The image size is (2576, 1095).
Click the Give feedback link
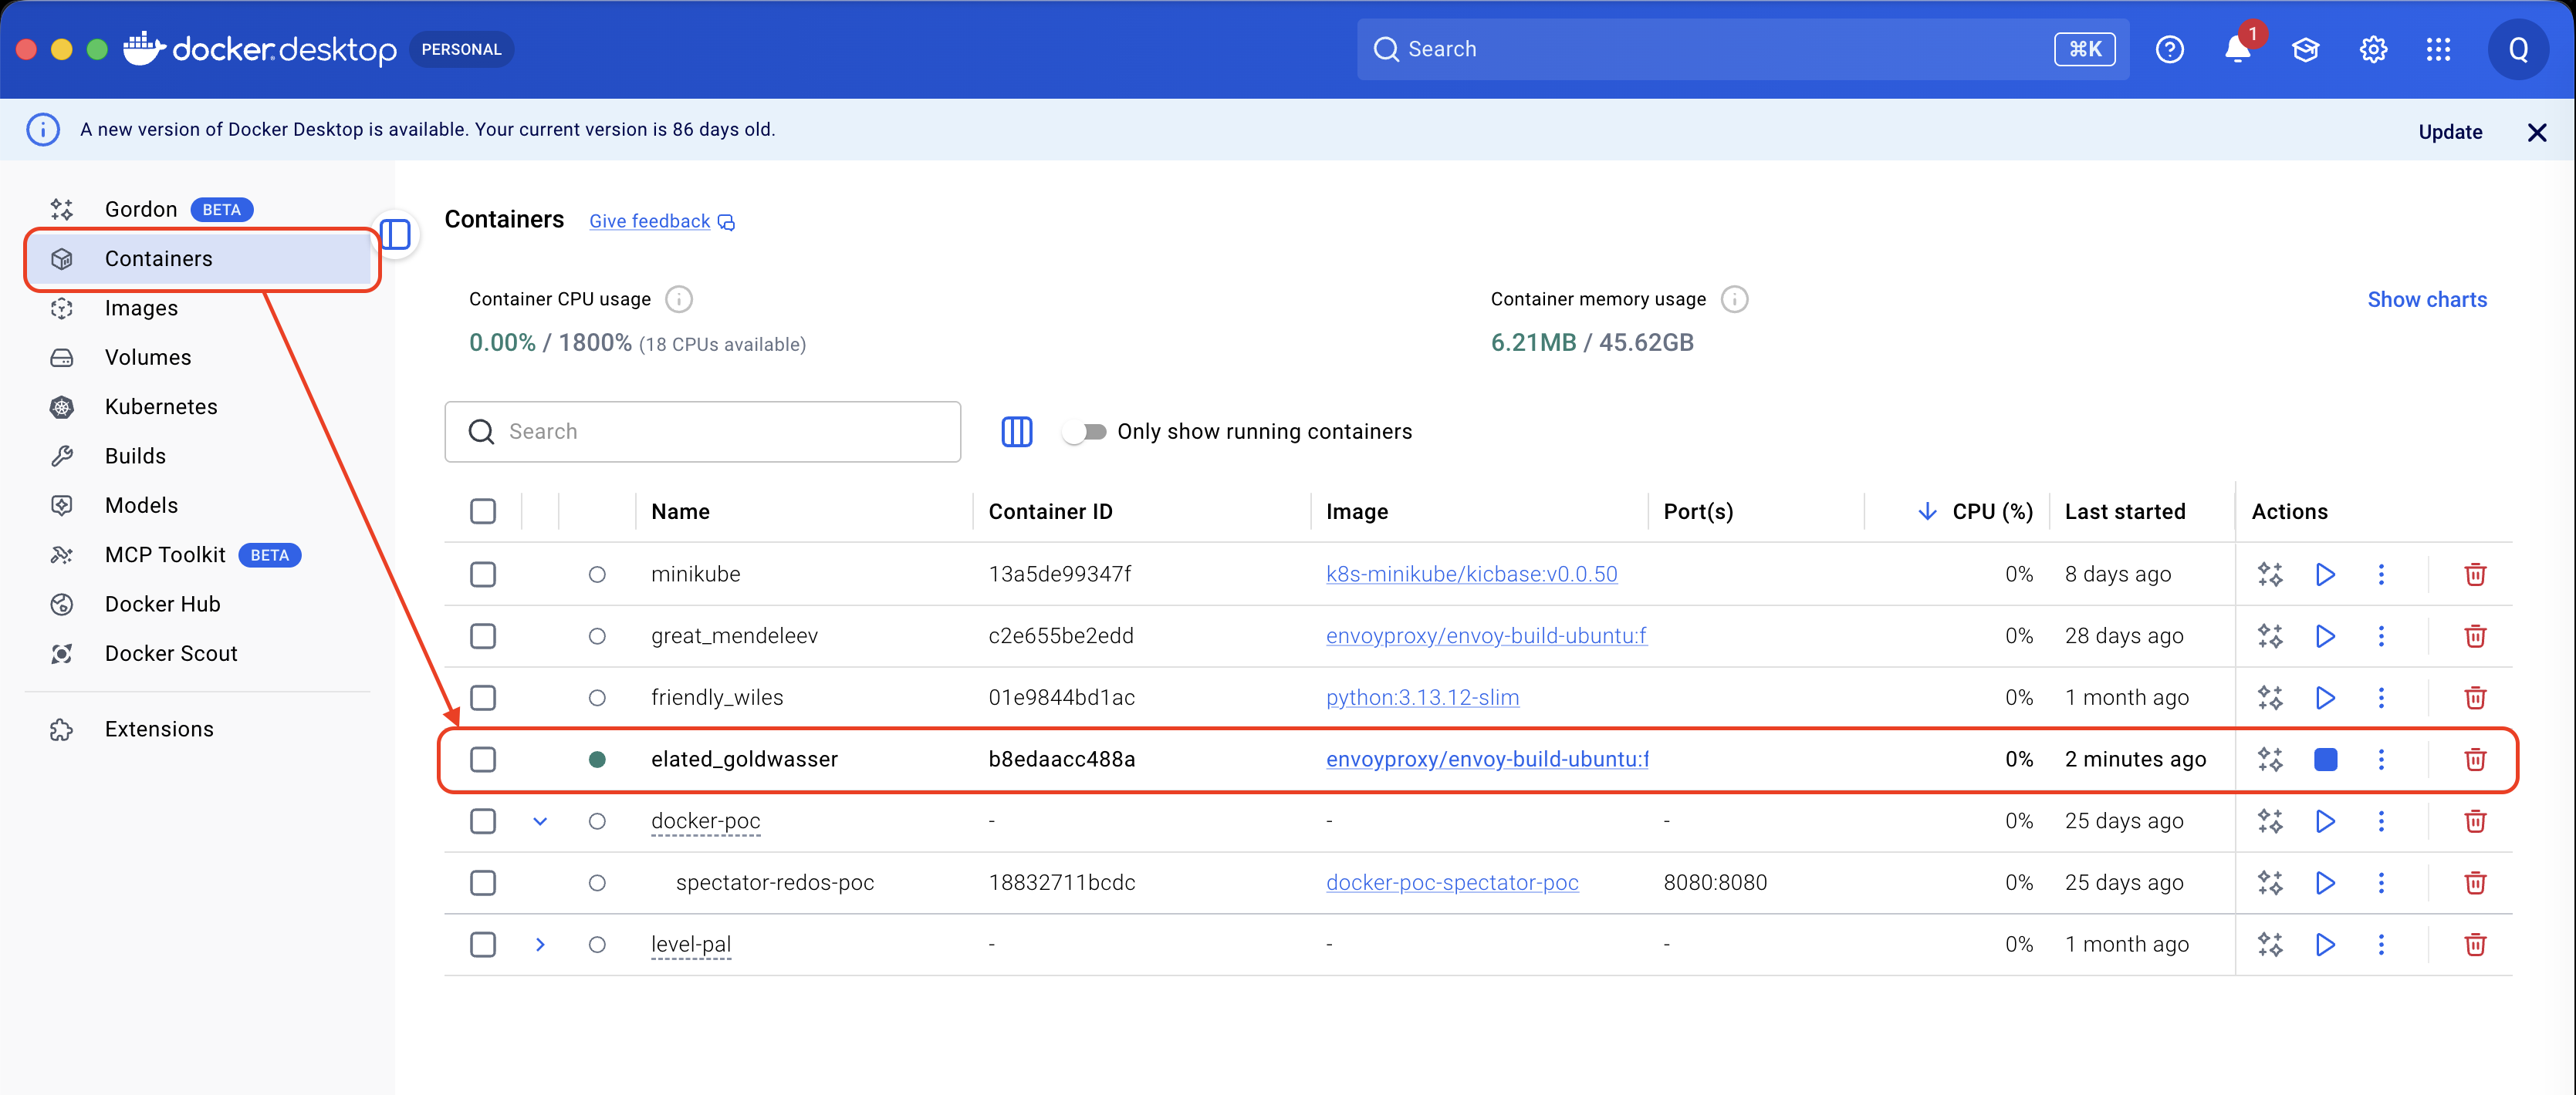(x=661, y=222)
